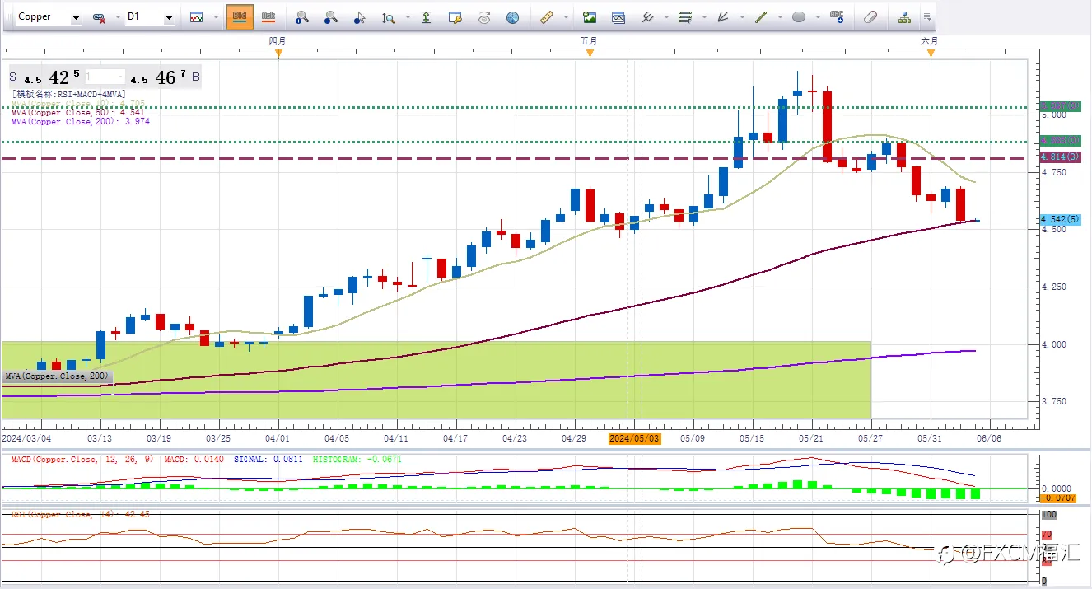
Task: Click the chart template window icon
Action: point(618,16)
